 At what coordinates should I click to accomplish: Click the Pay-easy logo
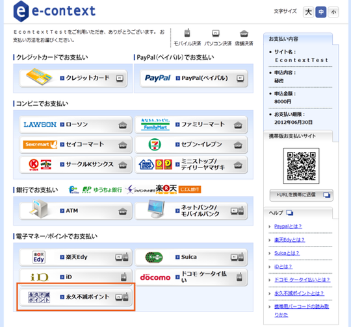click(x=73, y=189)
